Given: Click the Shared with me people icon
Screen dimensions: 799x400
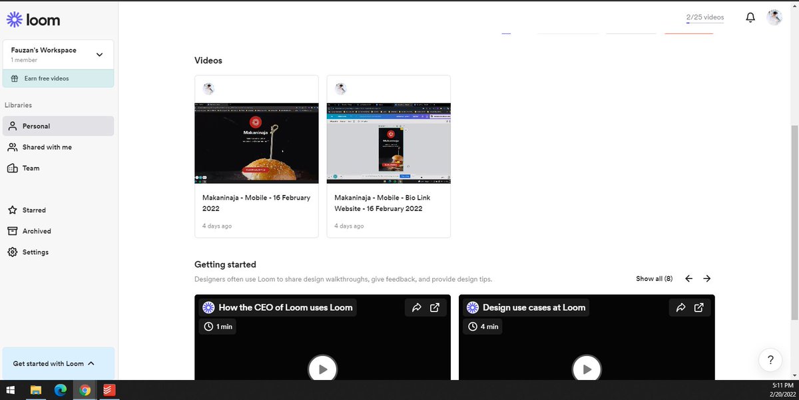Looking at the screenshot, I should (12, 147).
